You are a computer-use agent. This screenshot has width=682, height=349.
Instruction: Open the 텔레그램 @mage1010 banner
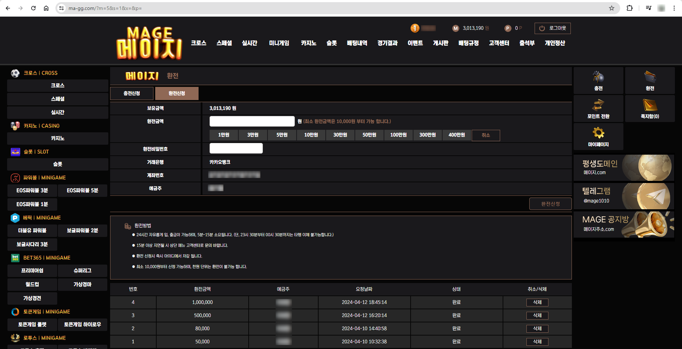point(624,196)
